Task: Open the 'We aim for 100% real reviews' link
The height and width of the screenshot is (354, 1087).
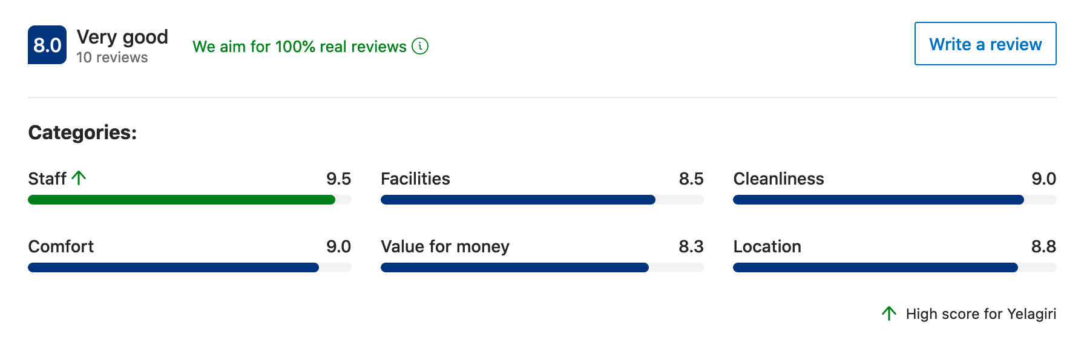Action: (299, 47)
